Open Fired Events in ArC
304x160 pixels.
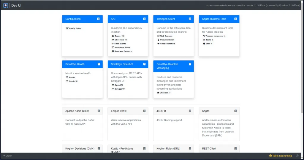(119, 44)
